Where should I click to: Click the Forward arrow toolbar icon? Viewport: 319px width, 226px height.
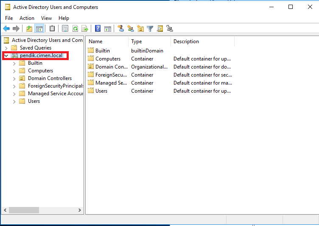click(x=16, y=29)
